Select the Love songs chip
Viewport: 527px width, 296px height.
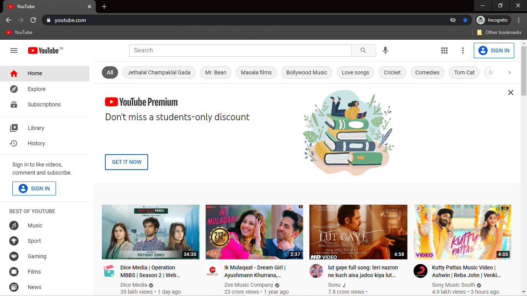coord(355,72)
